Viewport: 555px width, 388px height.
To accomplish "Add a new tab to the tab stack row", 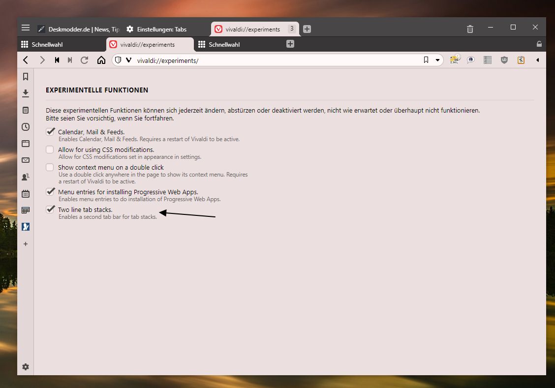I will click(290, 44).
